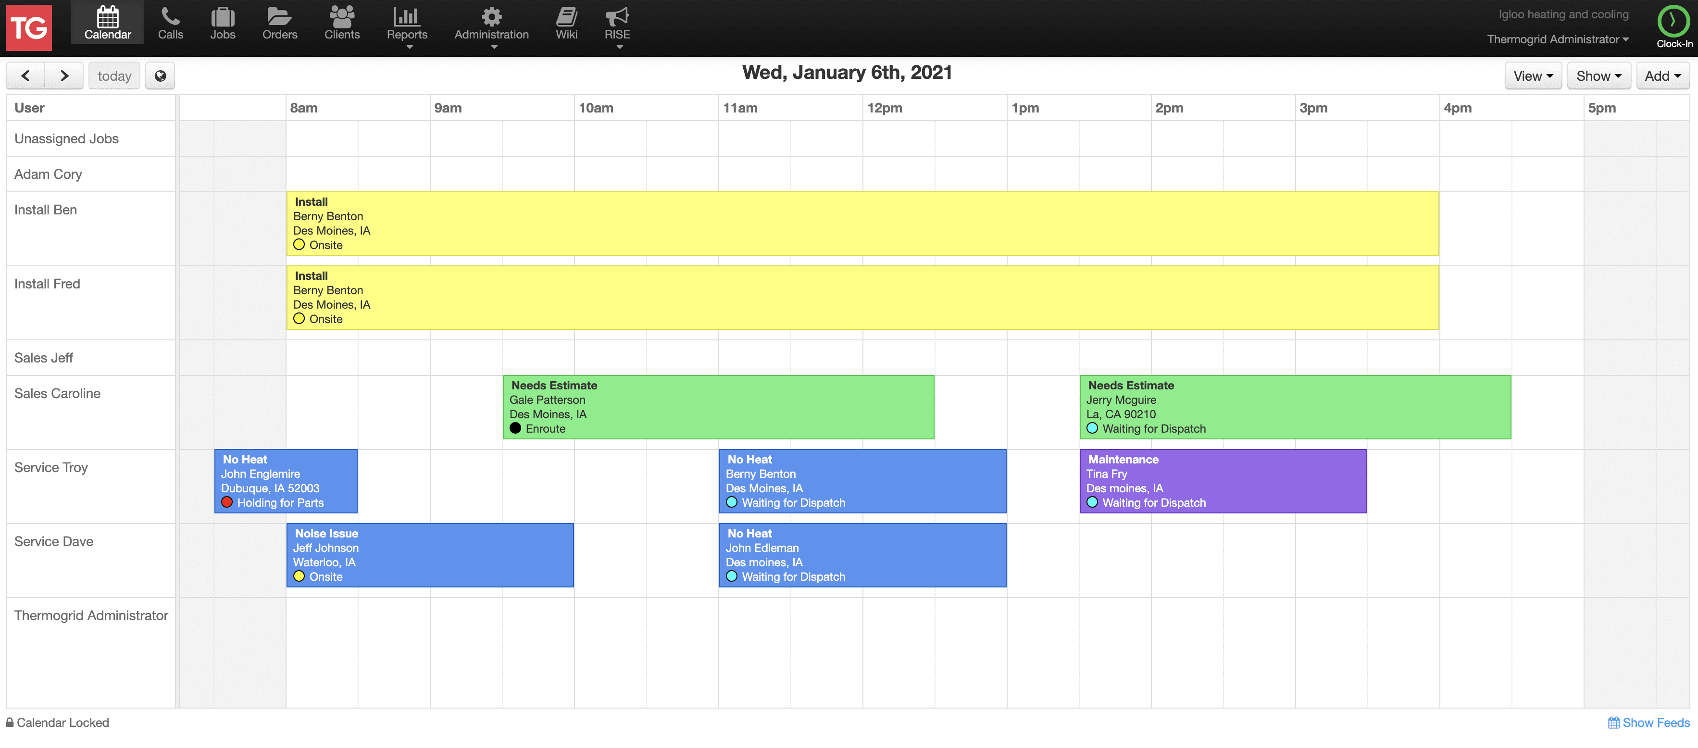Click black Enroute status circle
This screenshot has width=1698, height=748.
515,428
